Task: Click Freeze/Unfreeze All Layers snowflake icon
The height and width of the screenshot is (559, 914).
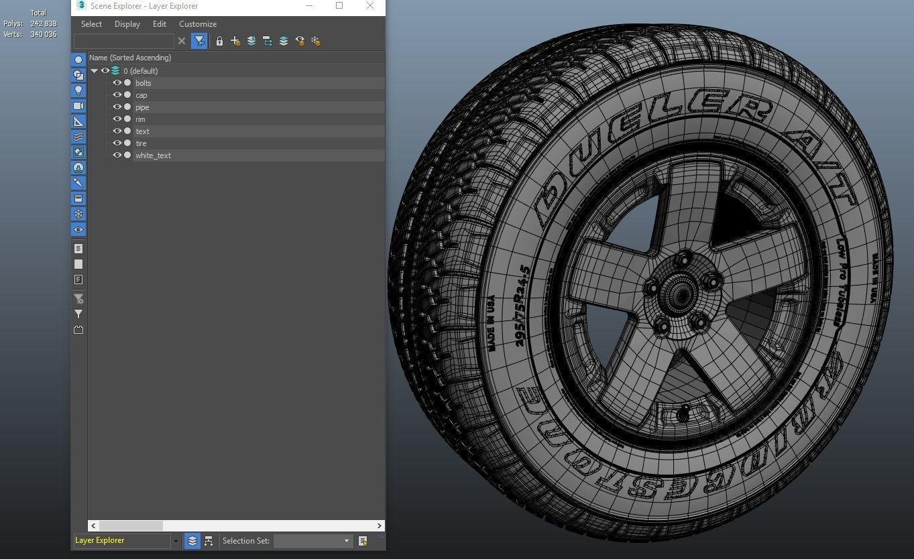Action: (316, 41)
